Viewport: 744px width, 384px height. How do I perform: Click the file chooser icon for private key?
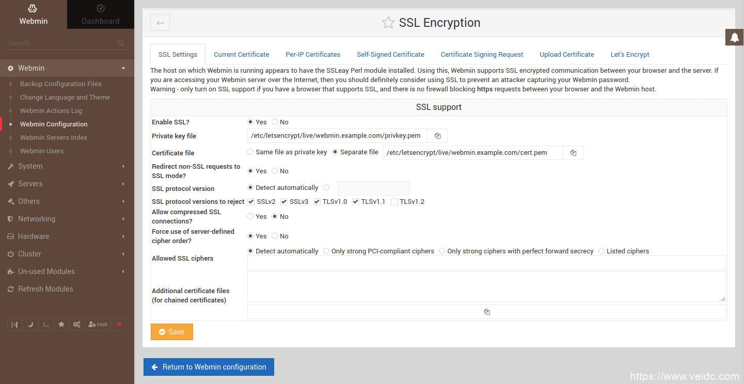437,136
